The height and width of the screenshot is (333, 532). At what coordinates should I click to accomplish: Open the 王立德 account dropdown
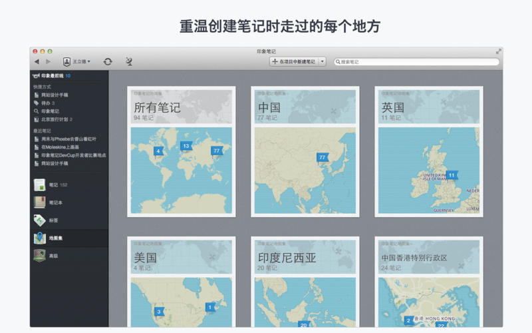77,62
